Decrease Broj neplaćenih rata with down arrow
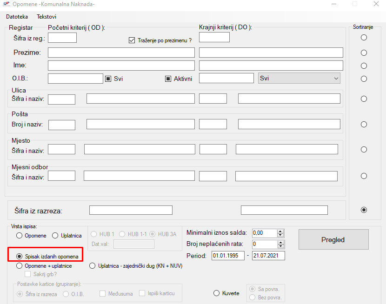The width and height of the screenshot is (386, 304). [x=280, y=246]
